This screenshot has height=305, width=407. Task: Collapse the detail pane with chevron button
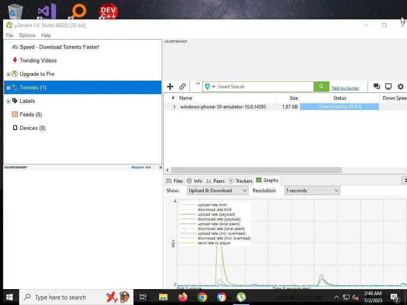coord(404,180)
